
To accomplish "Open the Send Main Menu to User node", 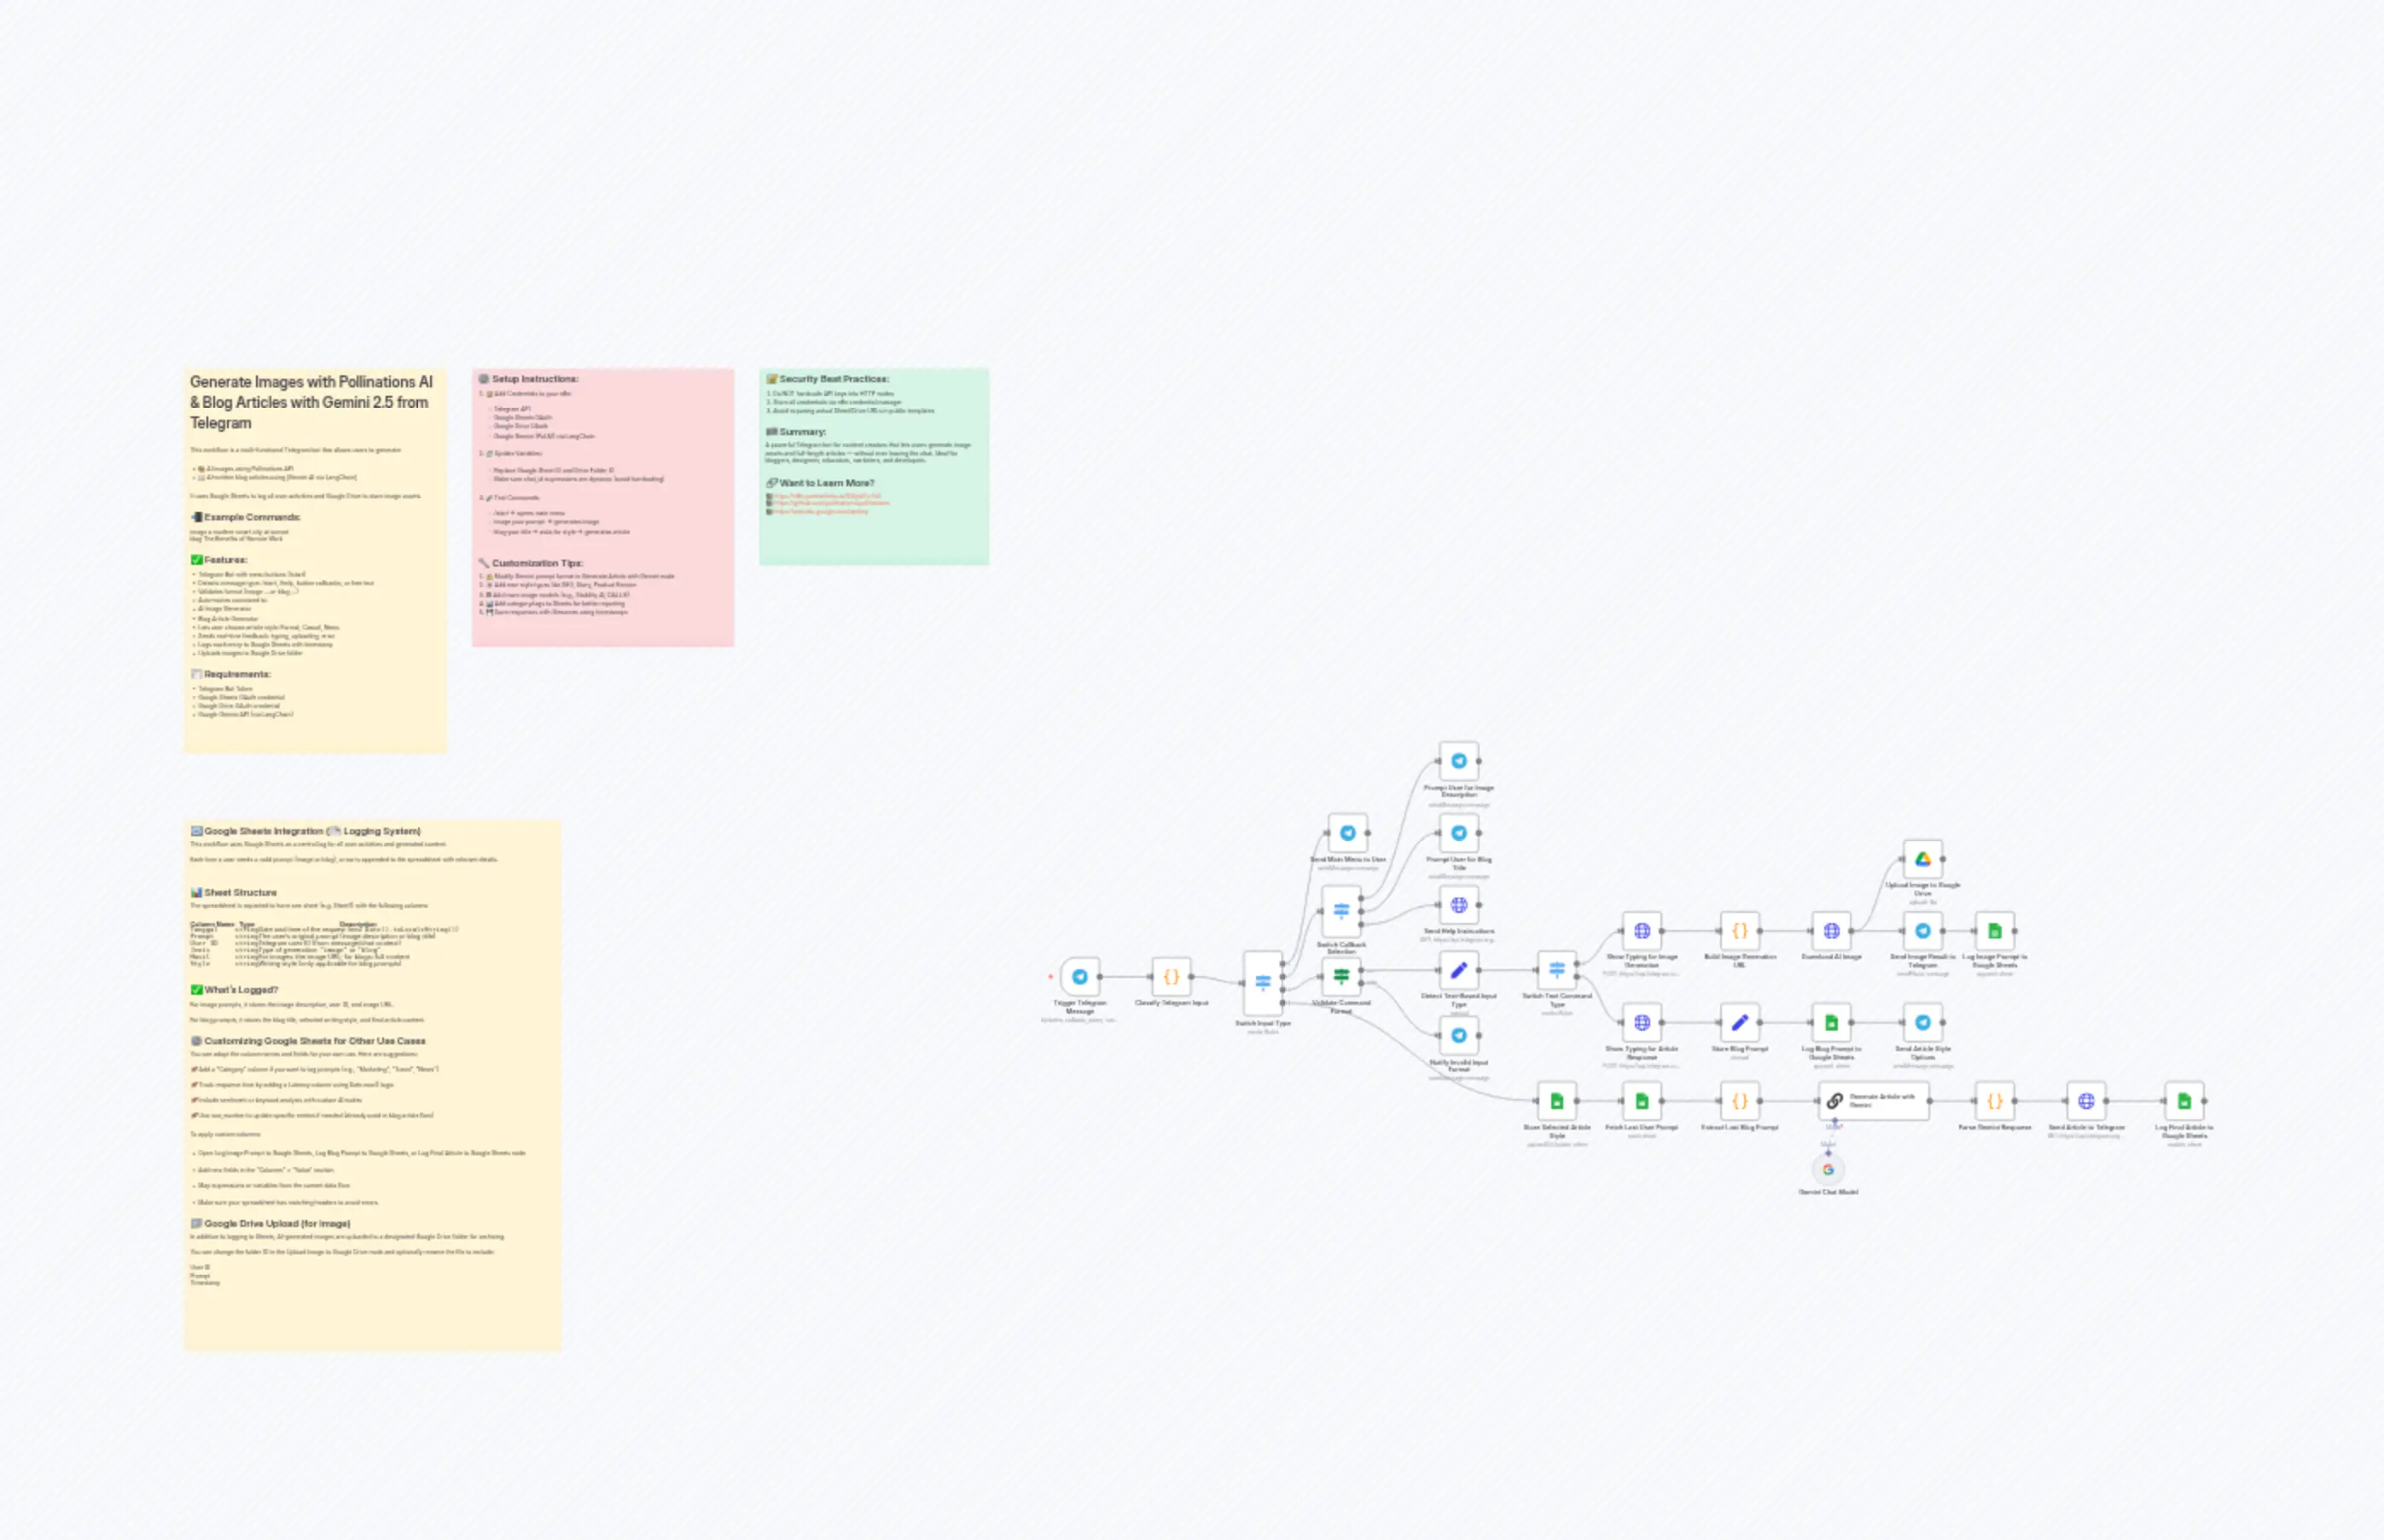I will click(1348, 833).
